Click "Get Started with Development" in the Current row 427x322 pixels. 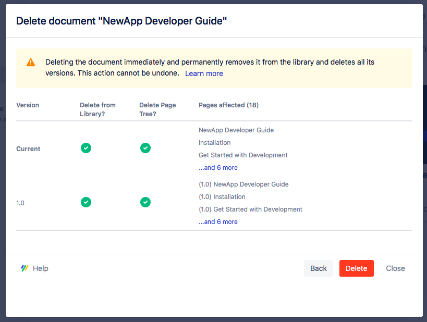243,155
